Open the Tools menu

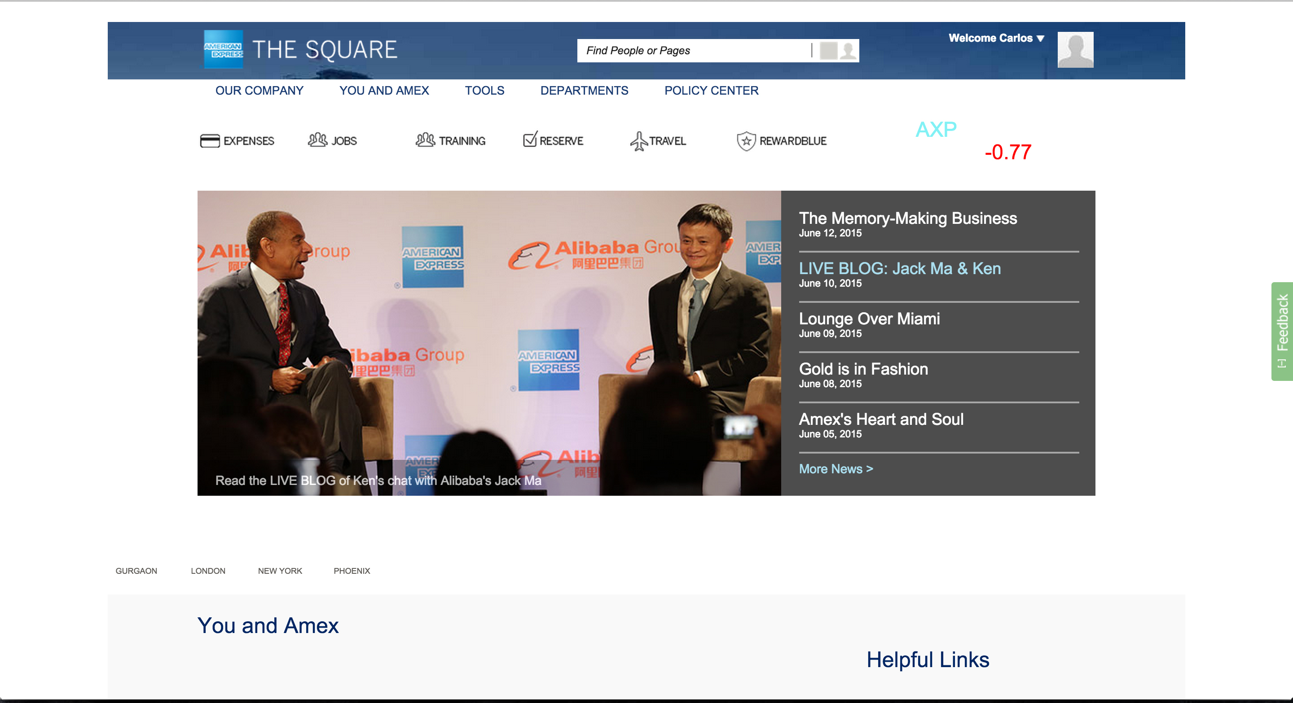coord(484,91)
